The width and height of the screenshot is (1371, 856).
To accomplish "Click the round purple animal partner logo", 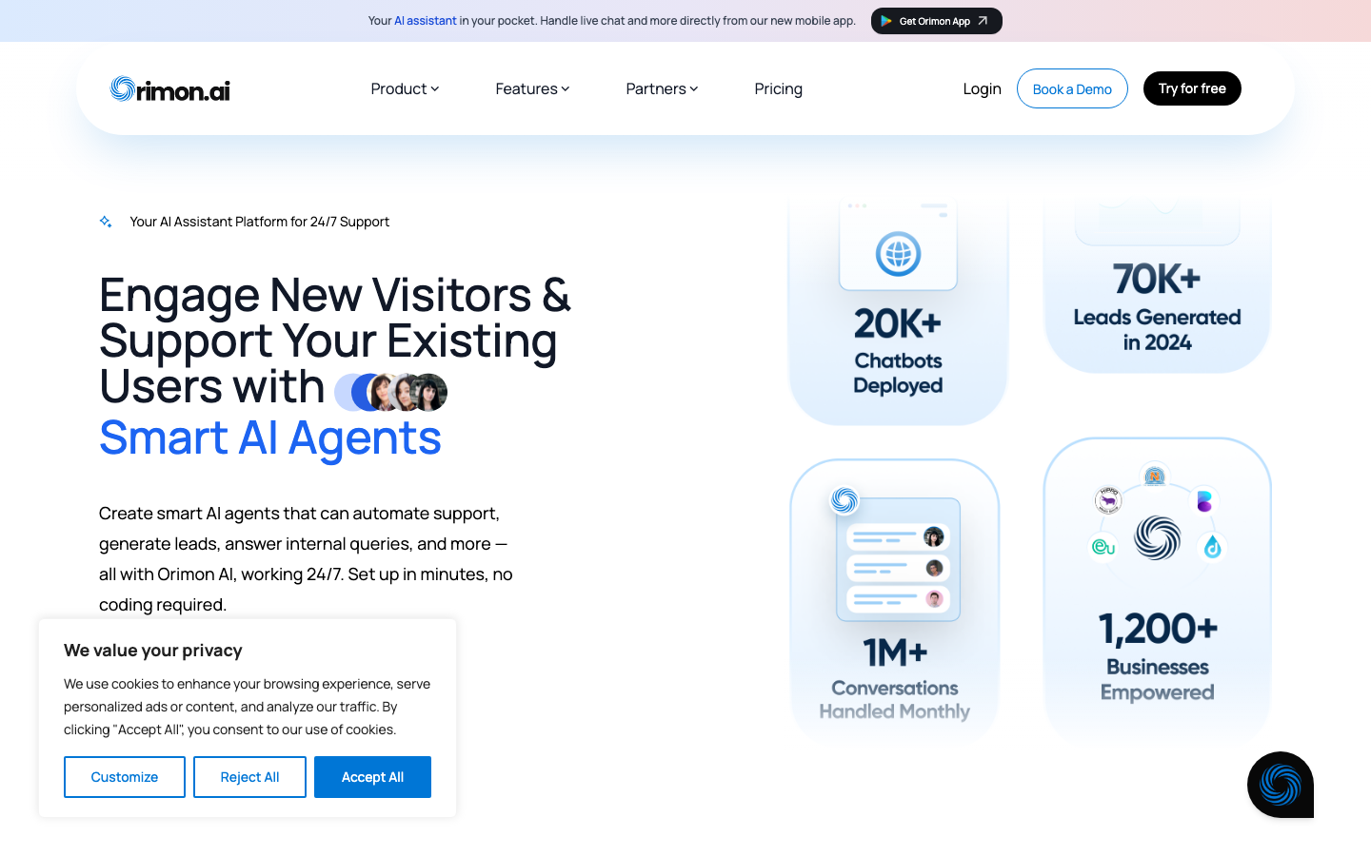I will click(1108, 500).
